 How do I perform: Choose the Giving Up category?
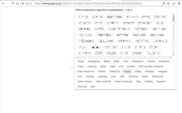pyautogui.click(x=115, y=71)
